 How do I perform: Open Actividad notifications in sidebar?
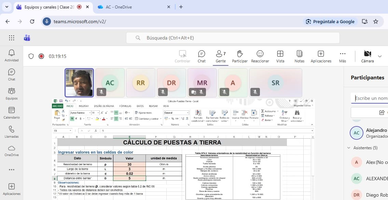click(x=12, y=56)
